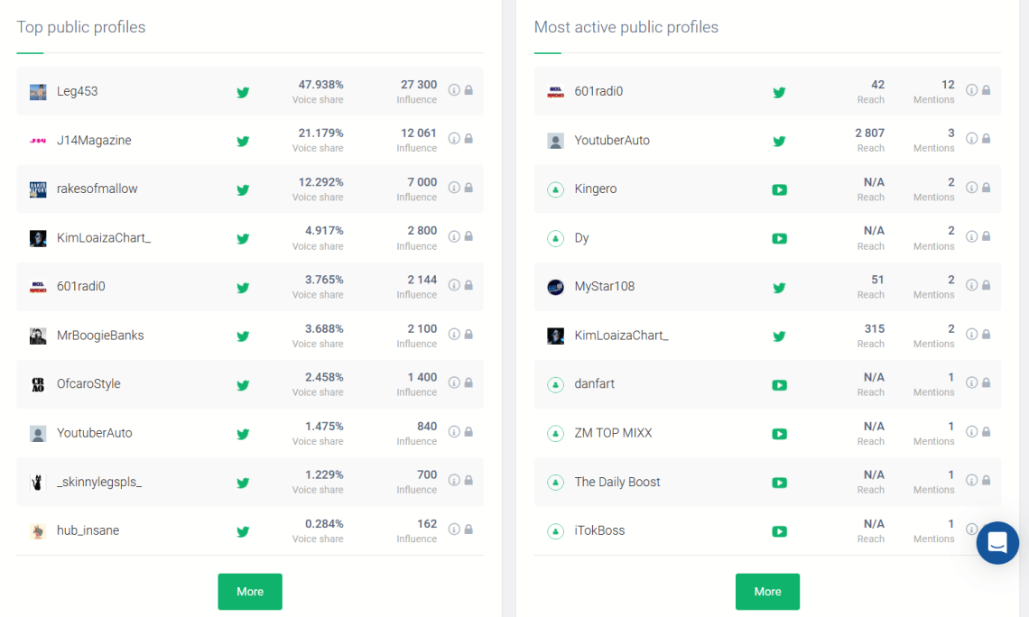Click the YouTube icon for The Daily Boost

pos(779,483)
